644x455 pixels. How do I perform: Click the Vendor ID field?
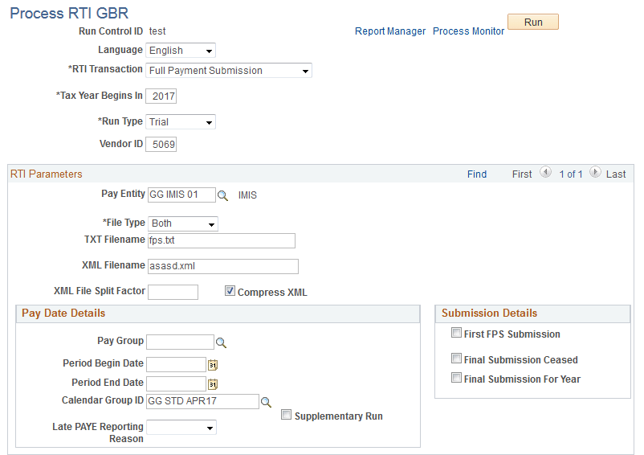161,144
